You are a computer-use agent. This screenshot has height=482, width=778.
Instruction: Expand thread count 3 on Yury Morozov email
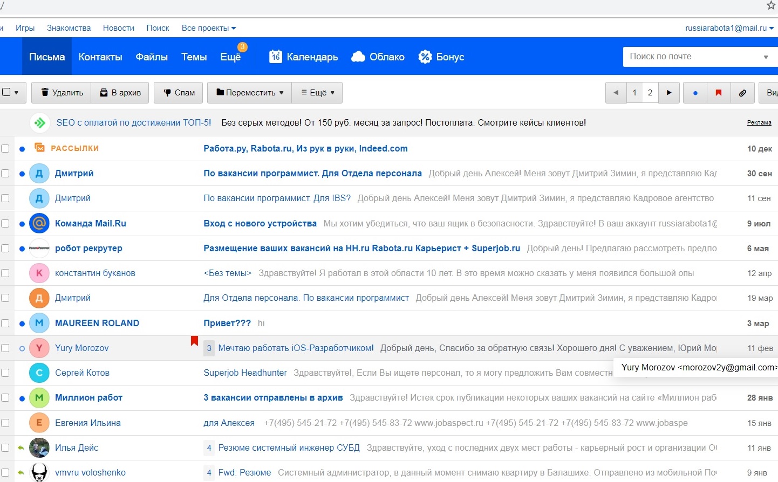click(x=209, y=348)
